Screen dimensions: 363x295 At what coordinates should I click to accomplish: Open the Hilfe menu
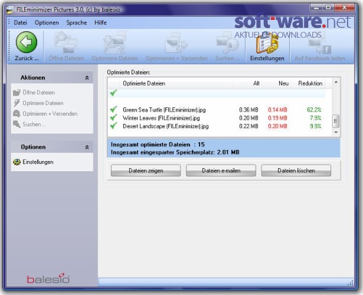click(x=100, y=22)
